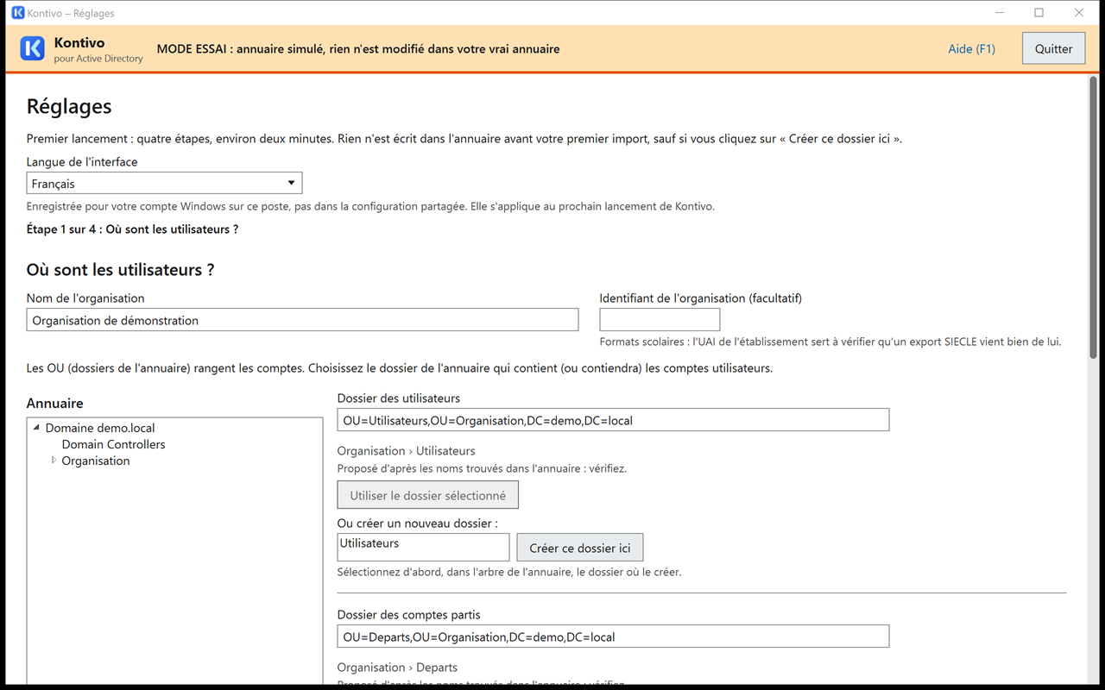The height and width of the screenshot is (690, 1105).
Task: Expand the Organisation node in the Annuaire tree
Action: (x=54, y=461)
